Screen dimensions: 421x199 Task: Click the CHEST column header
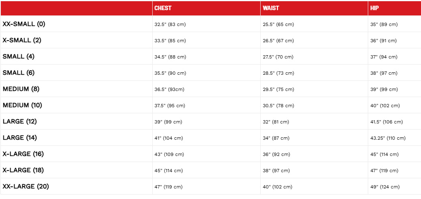tap(163, 8)
